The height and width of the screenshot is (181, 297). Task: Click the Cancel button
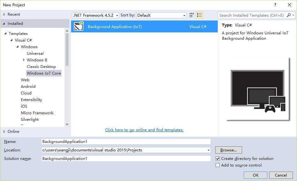tap(281, 175)
